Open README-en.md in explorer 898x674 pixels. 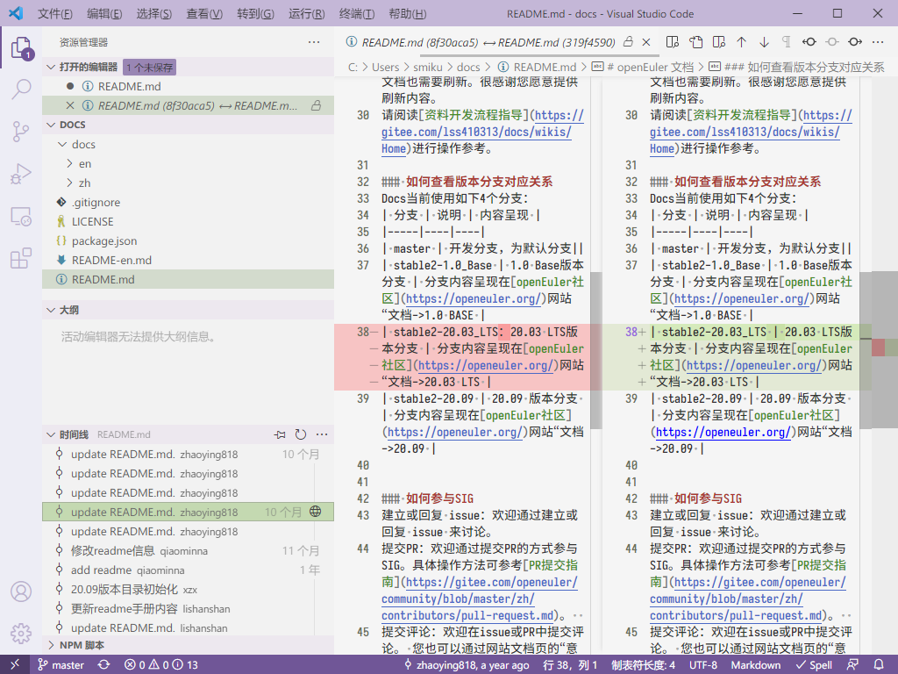pos(188,260)
